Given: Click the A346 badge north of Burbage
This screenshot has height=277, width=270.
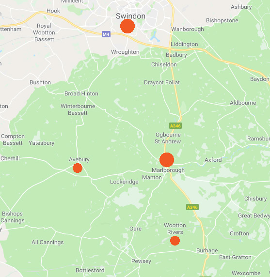Looking at the screenshot, I should [x=192, y=207].
